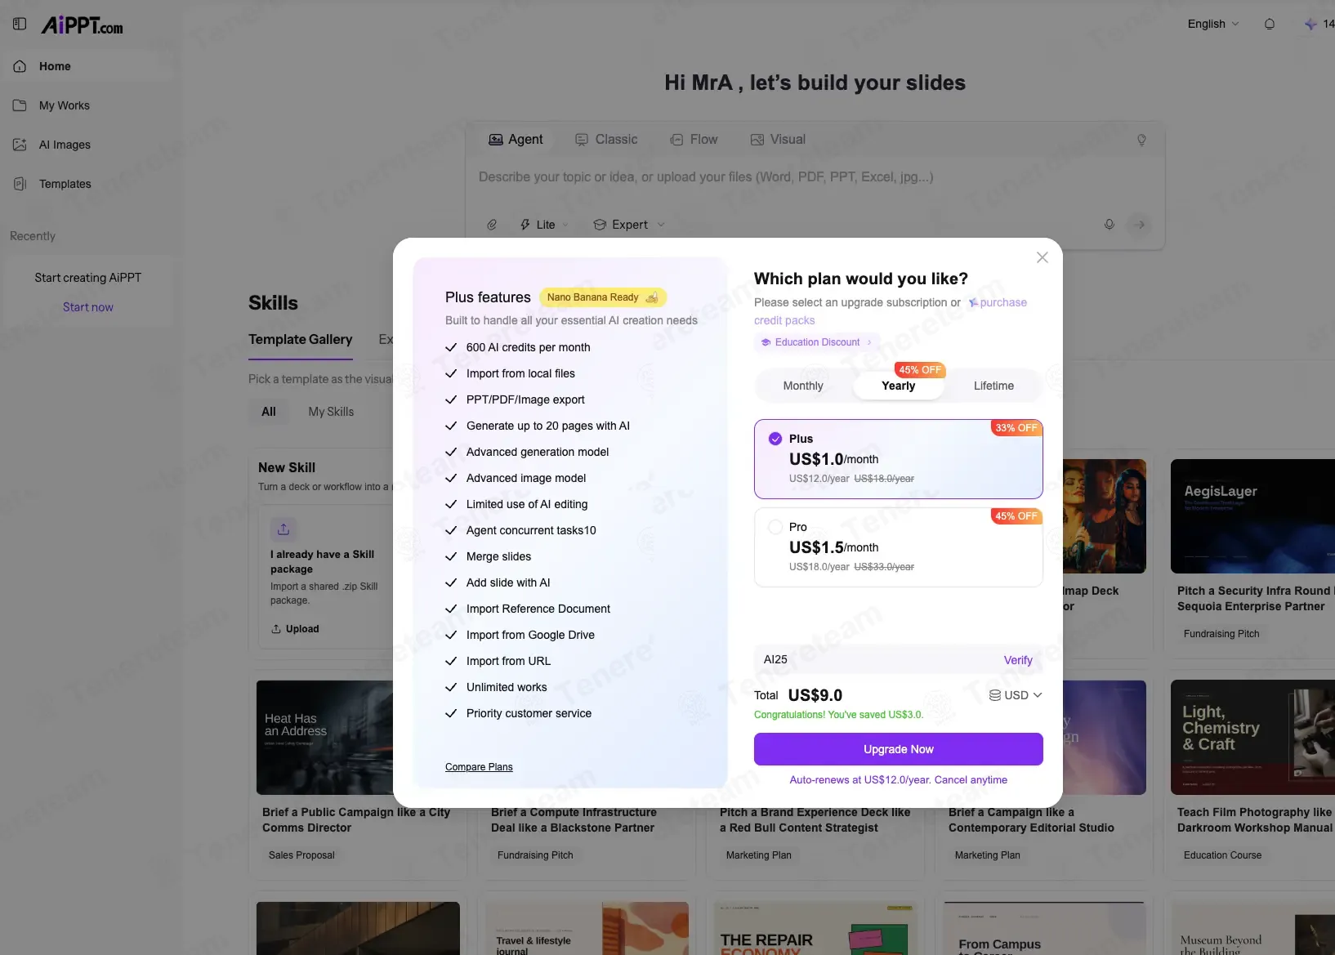Switch billing to Lifetime
The image size is (1335, 955).
click(x=993, y=386)
